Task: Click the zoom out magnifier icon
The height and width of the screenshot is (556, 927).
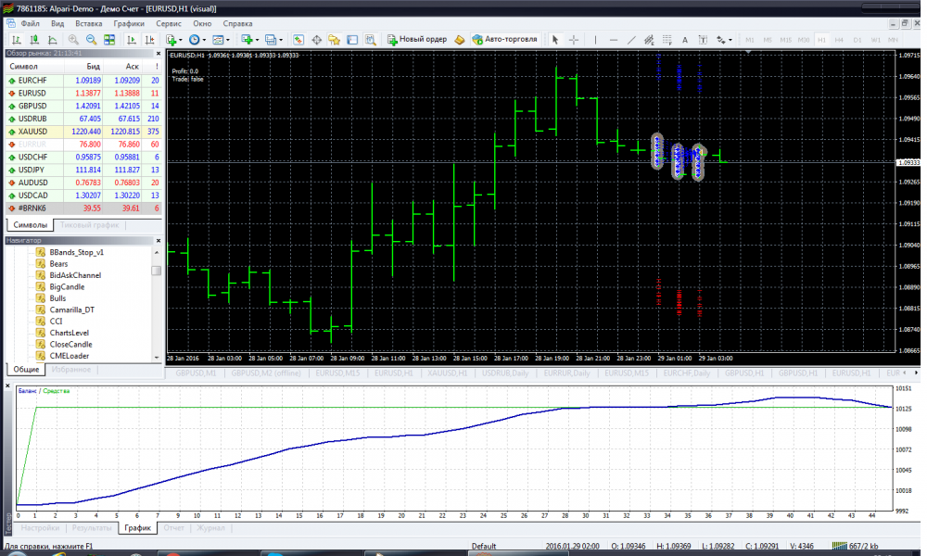Action: pyautogui.click(x=92, y=40)
